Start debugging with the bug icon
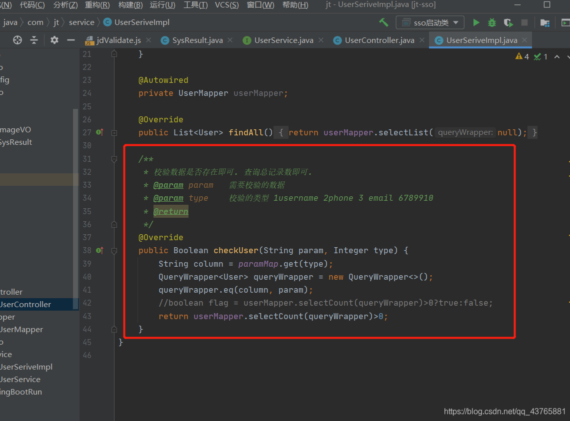Viewport: 570px width, 421px height. [x=492, y=22]
